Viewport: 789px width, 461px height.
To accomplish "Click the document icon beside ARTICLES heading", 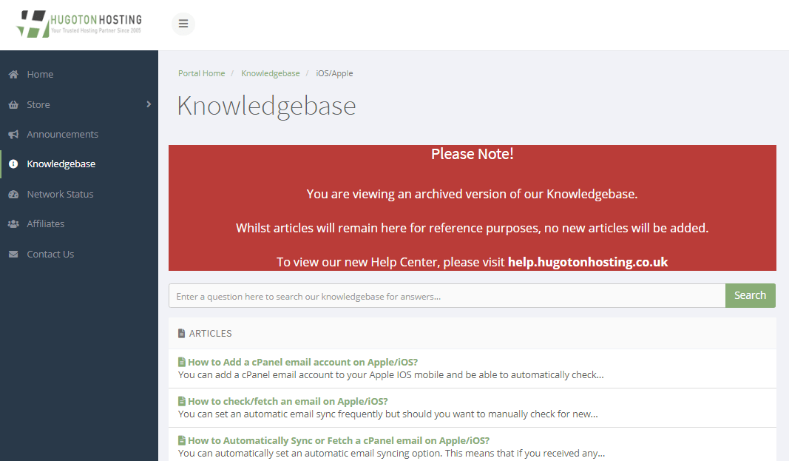I will pos(182,333).
